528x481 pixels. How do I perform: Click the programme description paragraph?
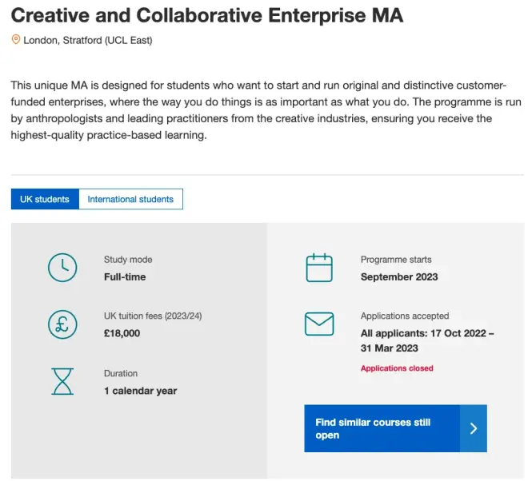point(258,110)
